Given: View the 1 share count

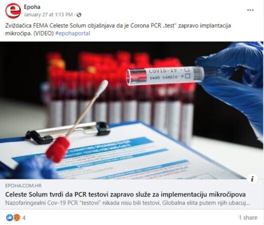Looking at the screenshot, I should pyautogui.click(x=248, y=217).
